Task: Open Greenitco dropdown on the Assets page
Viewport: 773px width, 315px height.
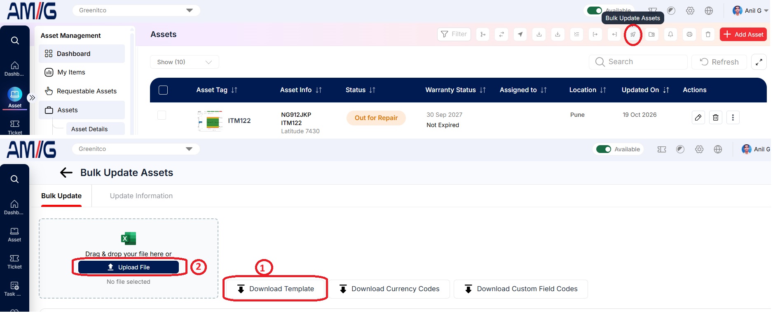Action: 136,10
